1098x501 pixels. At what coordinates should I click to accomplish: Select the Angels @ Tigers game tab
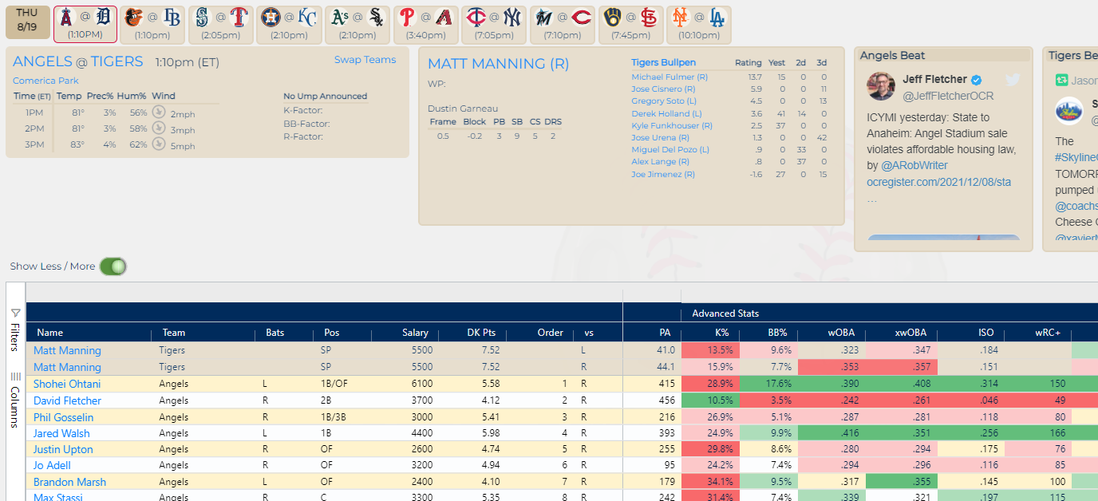coord(85,24)
